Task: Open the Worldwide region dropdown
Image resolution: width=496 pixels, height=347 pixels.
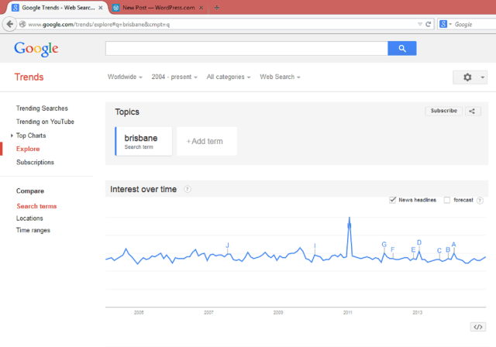Action: 125,77
